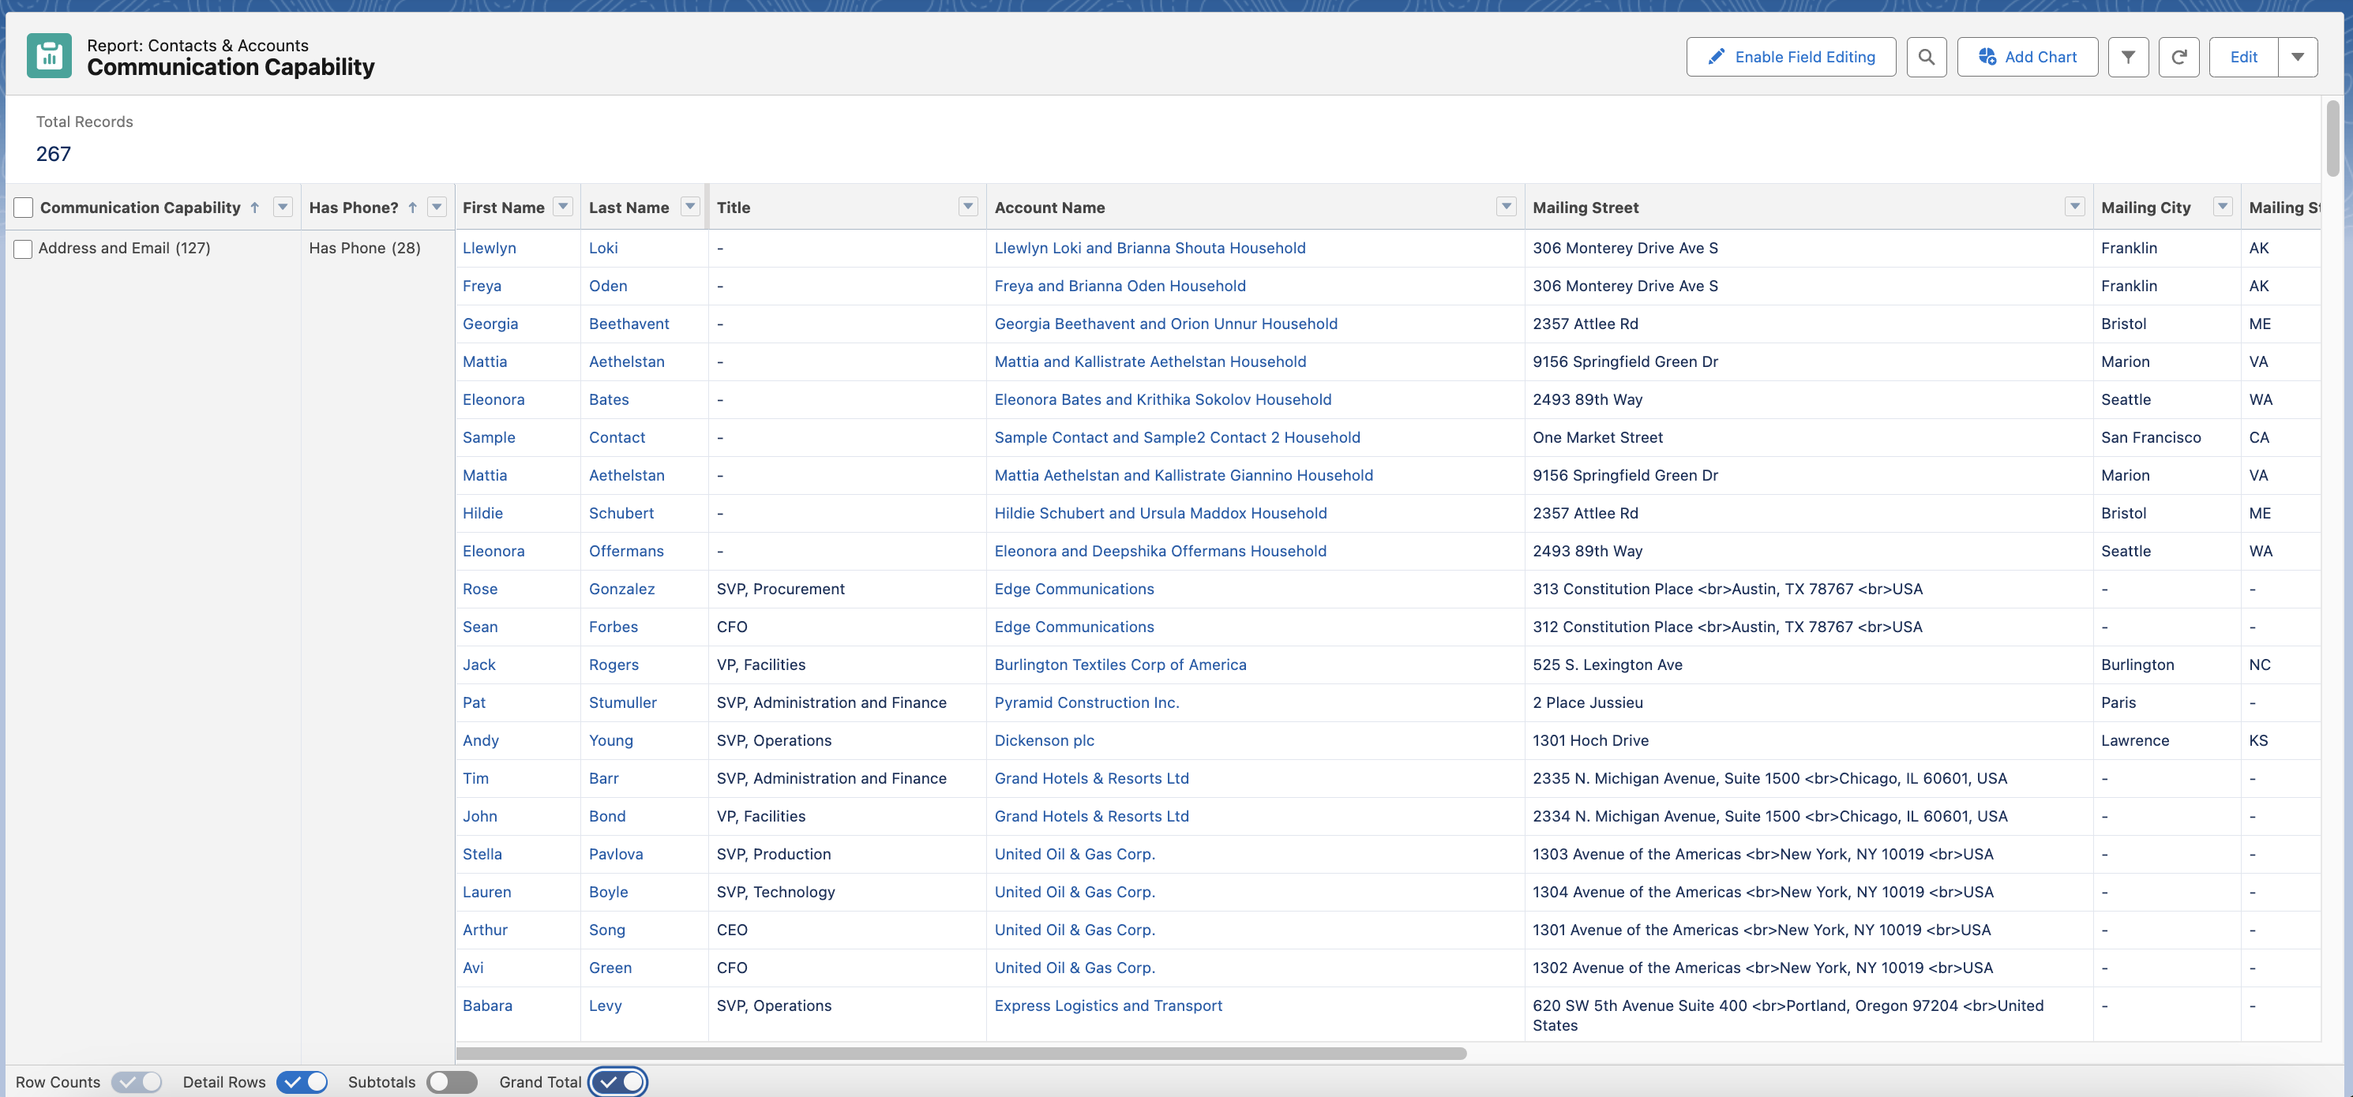This screenshot has width=2353, height=1097.
Task: Click the search icon in the report toolbar
Action: [1927, 57]
